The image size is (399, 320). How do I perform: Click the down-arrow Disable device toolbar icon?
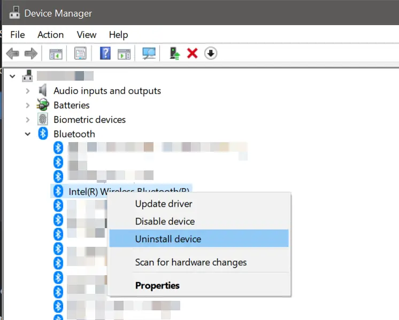click(211, 53)
